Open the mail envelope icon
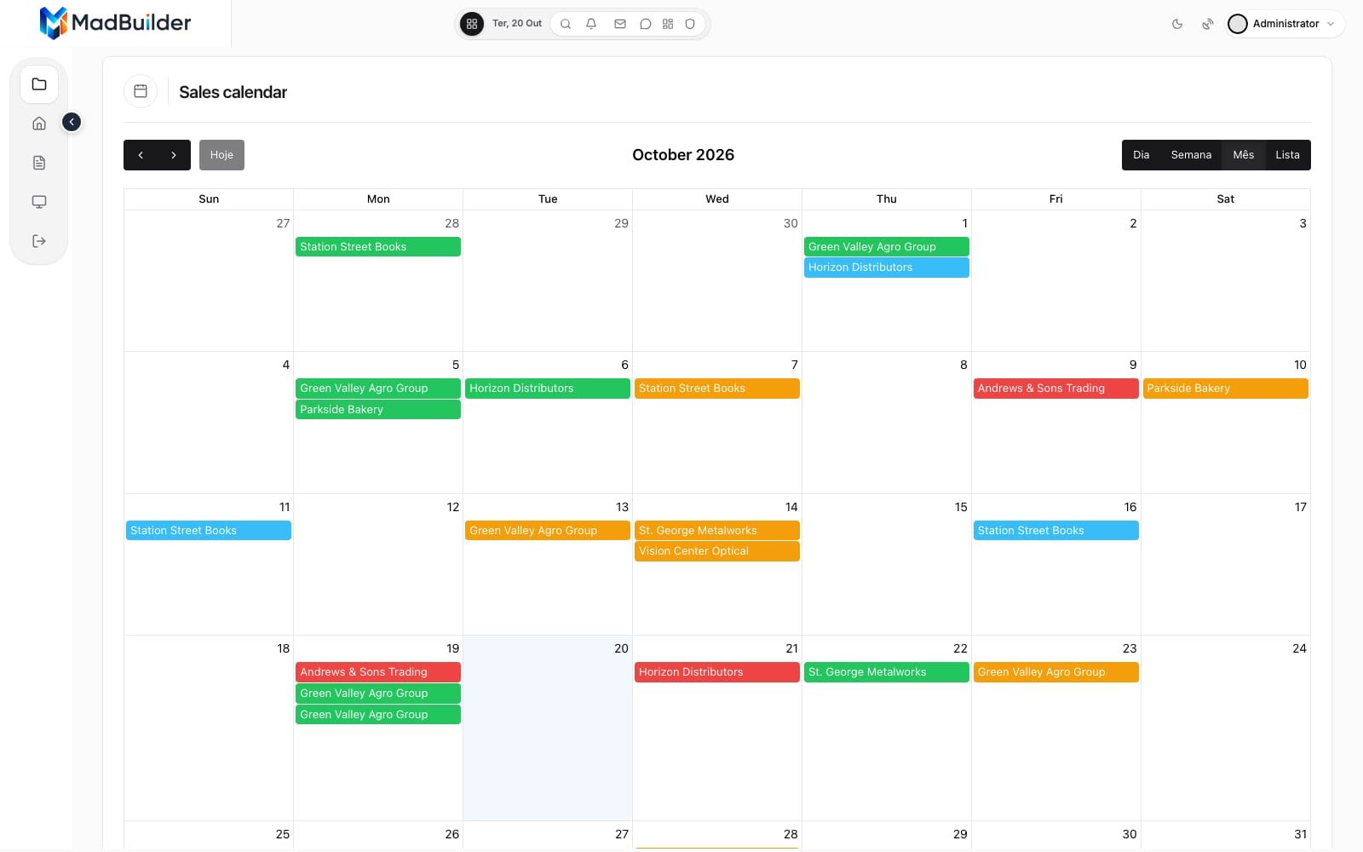 620,24
